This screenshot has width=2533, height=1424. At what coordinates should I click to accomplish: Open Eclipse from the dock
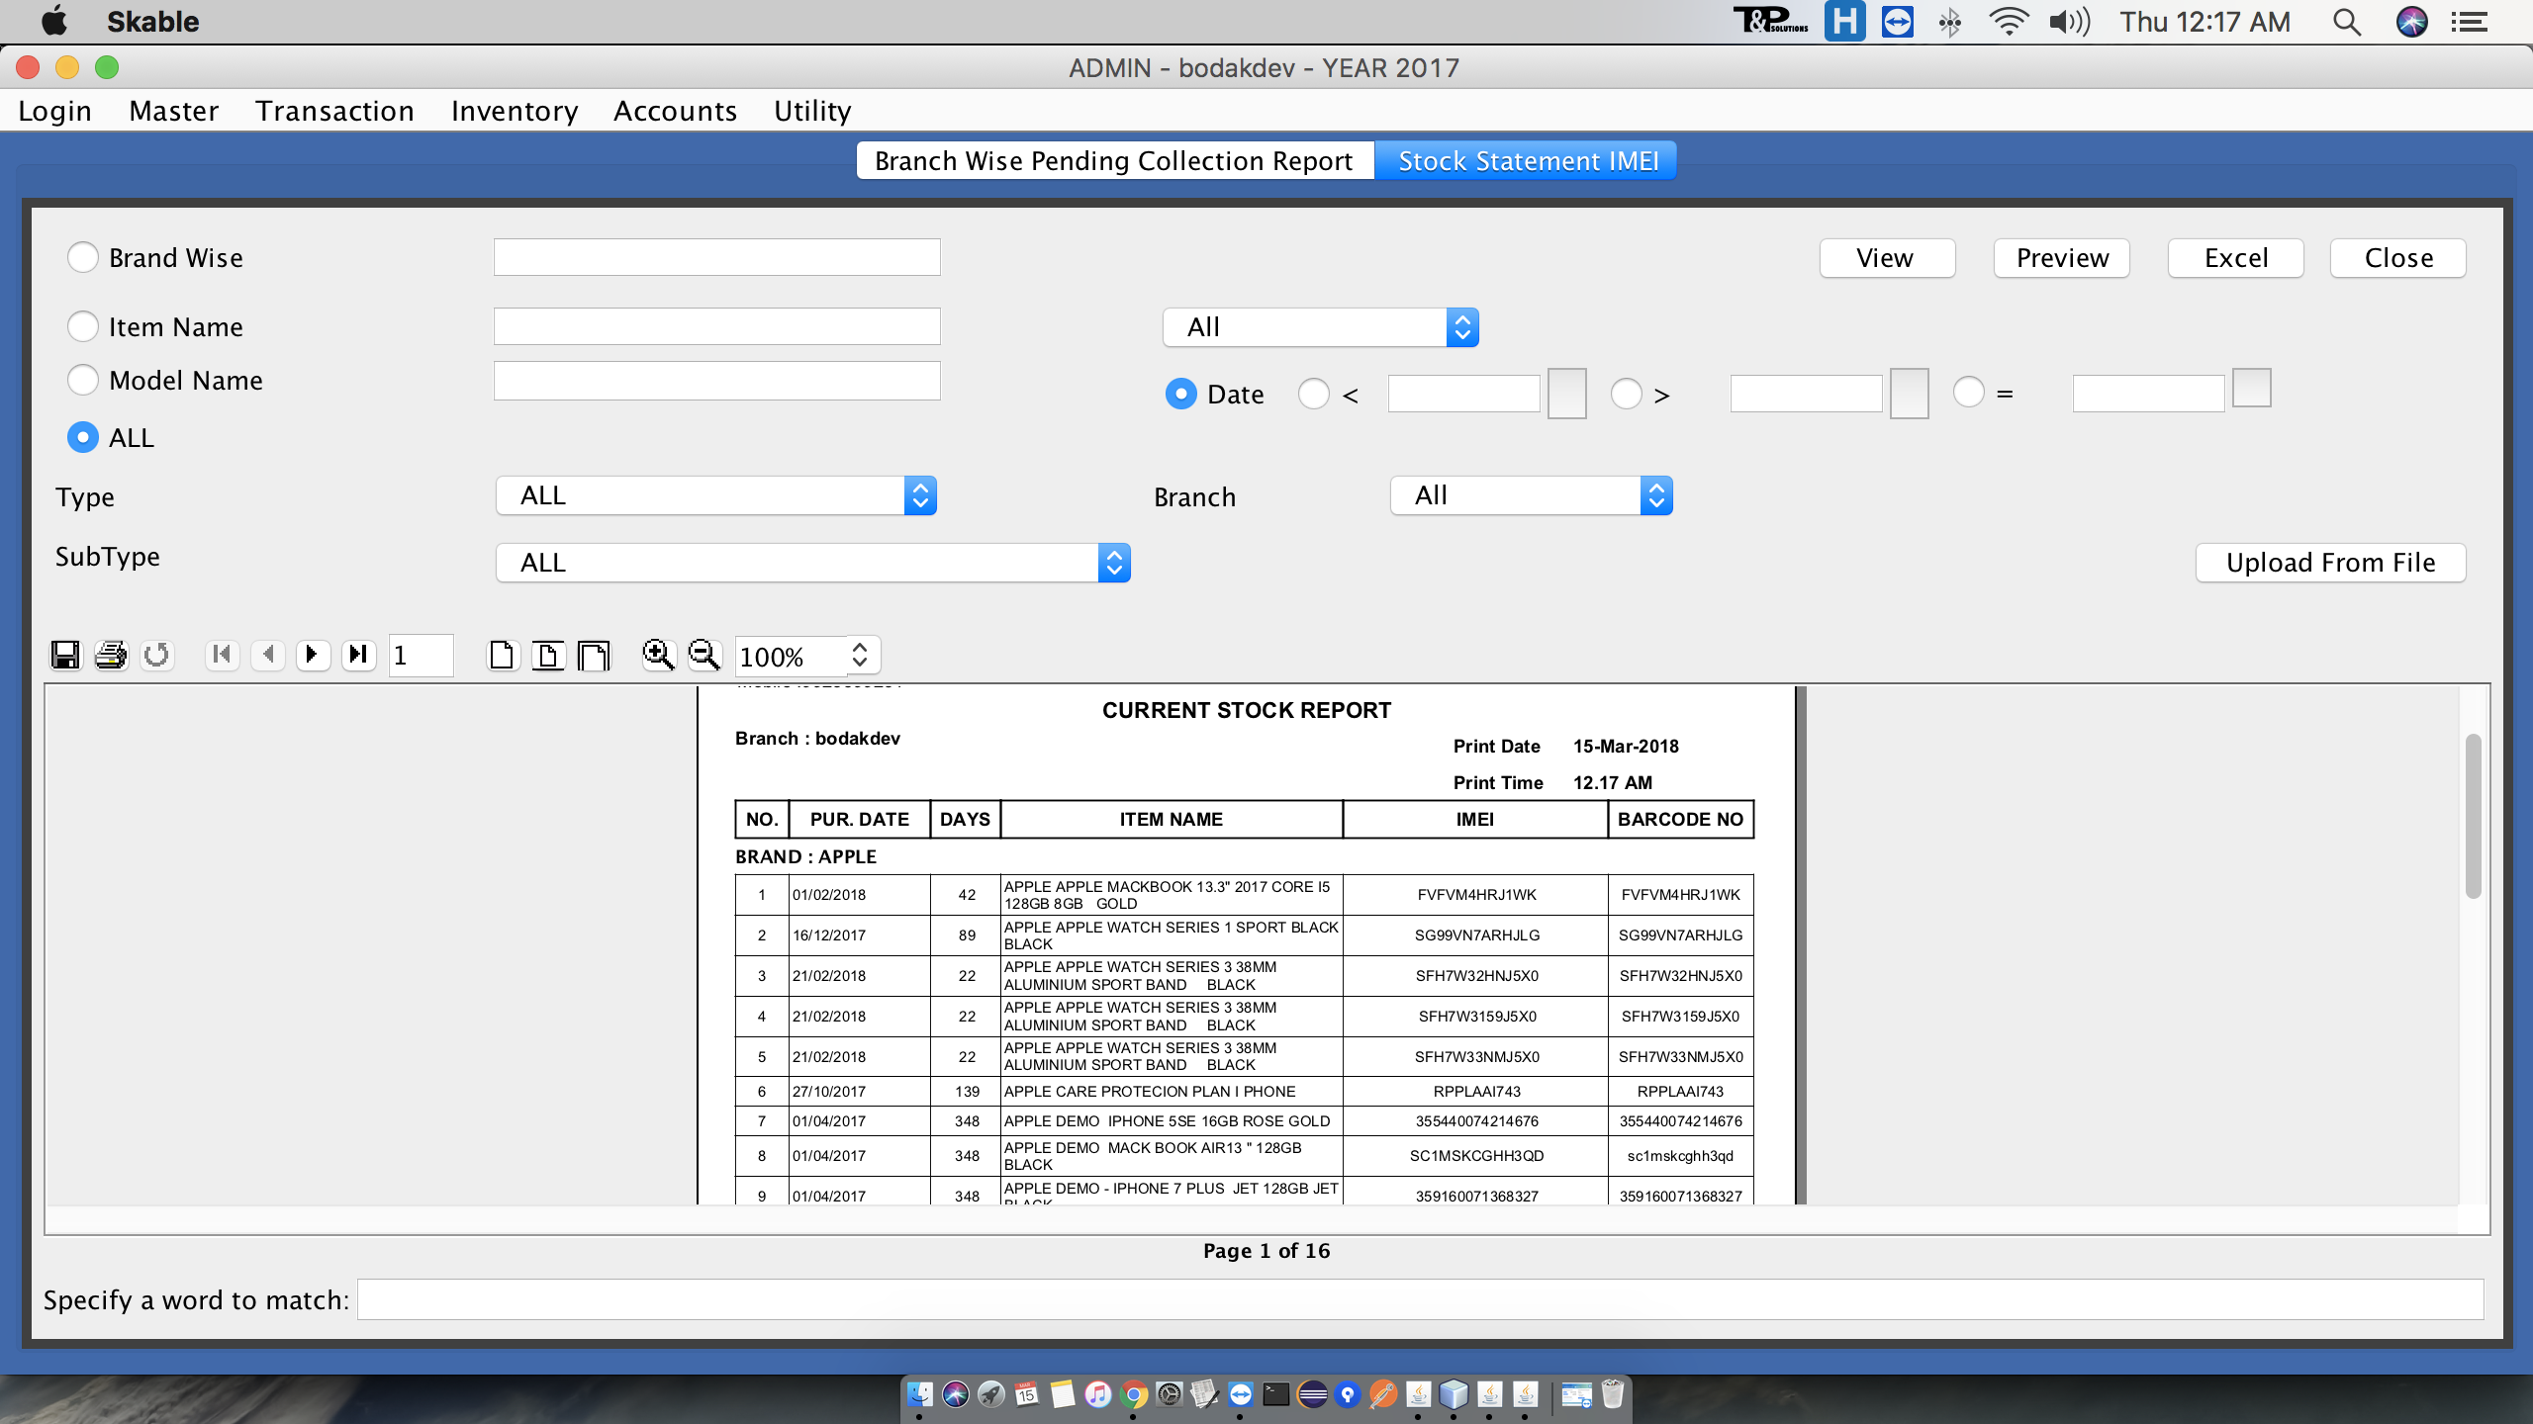[1312, 1394]
